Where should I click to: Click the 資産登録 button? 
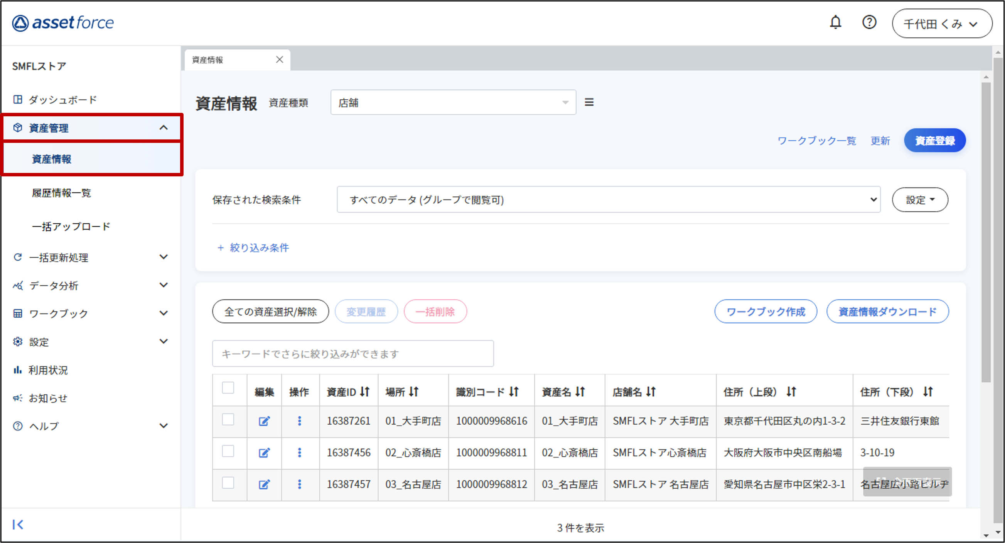pyautogui.click(x=934, y=140)
